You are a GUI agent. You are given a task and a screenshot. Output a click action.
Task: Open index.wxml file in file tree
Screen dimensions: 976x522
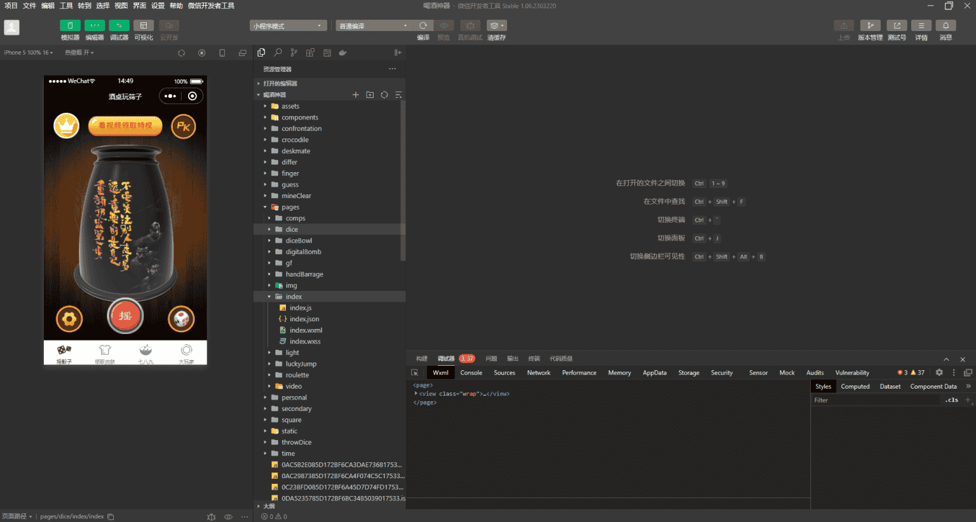click(x=306, y=330)
